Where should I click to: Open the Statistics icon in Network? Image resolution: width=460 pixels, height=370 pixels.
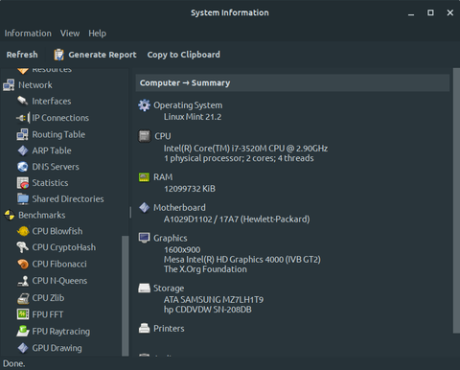pos(23,183)
